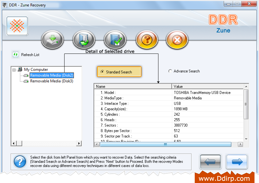Click details table vertical scrollbar thumb

pyautogui.click(x=246, y=104)
